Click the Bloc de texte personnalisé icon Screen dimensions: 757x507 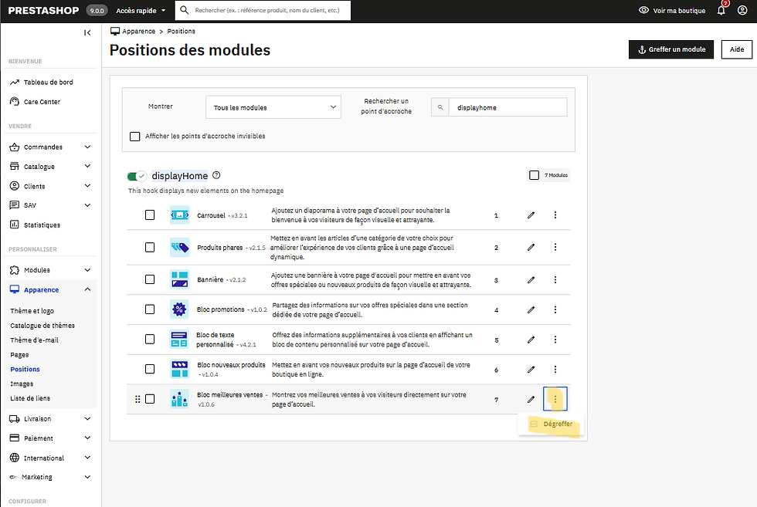179,340
